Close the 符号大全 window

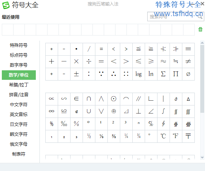click(x=202, y=4)
